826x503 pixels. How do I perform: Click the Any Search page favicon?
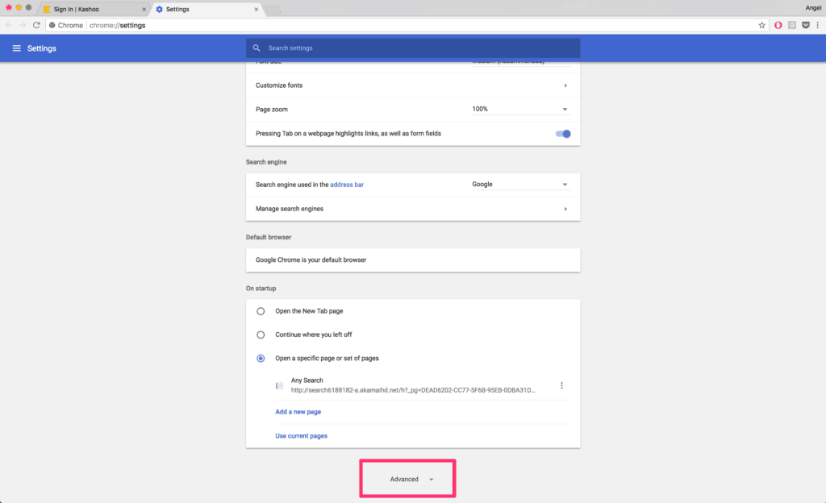(280, 385)
